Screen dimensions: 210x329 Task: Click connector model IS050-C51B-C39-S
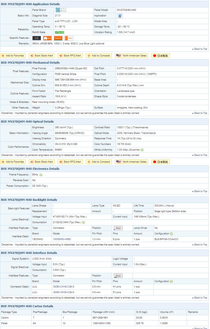point(64,292)
